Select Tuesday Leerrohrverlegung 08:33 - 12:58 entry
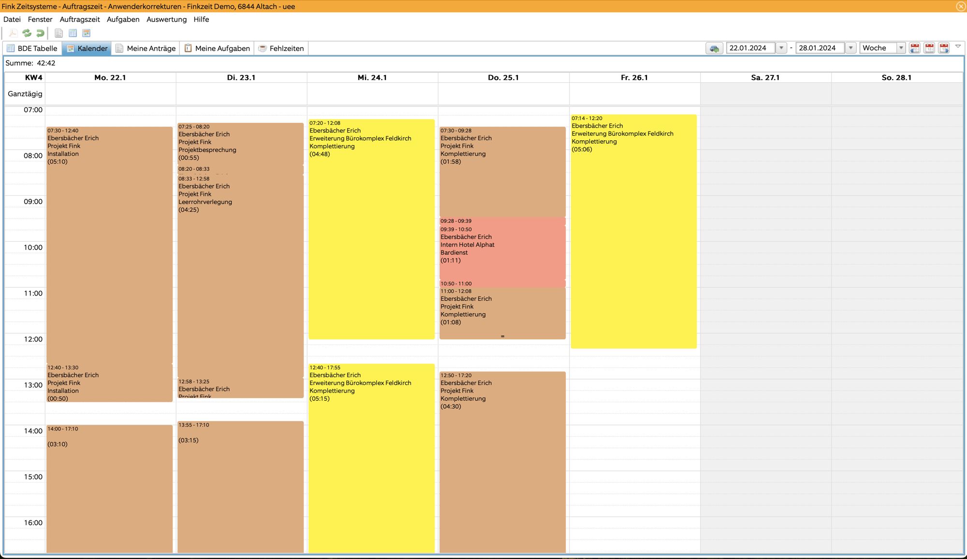This screenshot has width=967, height=559. click(240, 276)
